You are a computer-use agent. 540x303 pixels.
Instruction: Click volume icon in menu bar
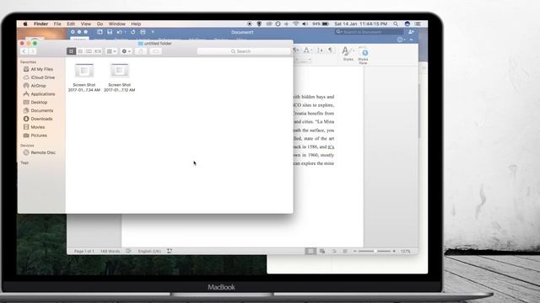[x=305, y=24]
